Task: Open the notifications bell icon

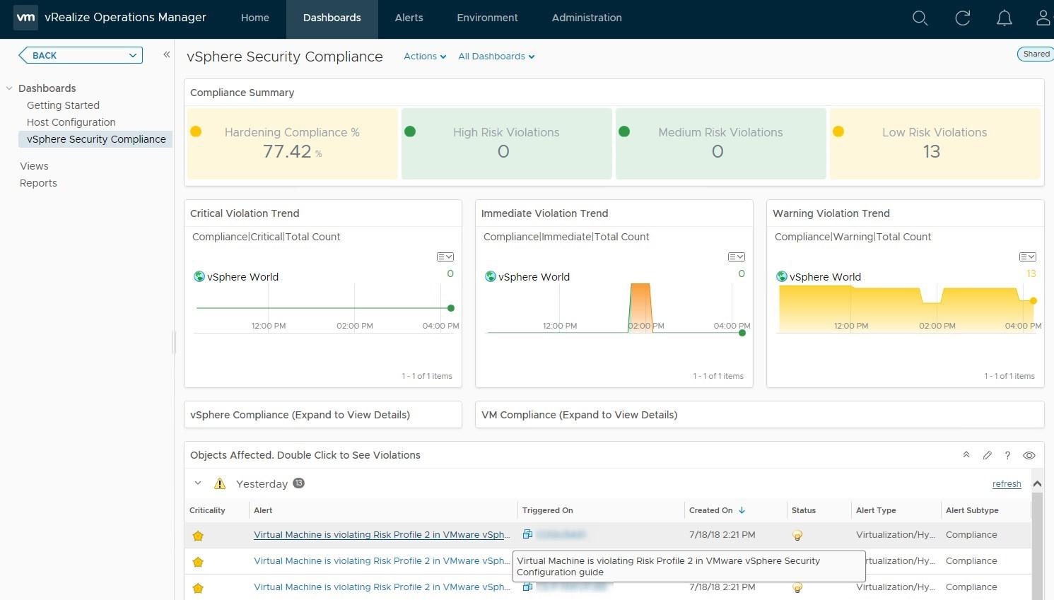Action: pos(1004,18)
